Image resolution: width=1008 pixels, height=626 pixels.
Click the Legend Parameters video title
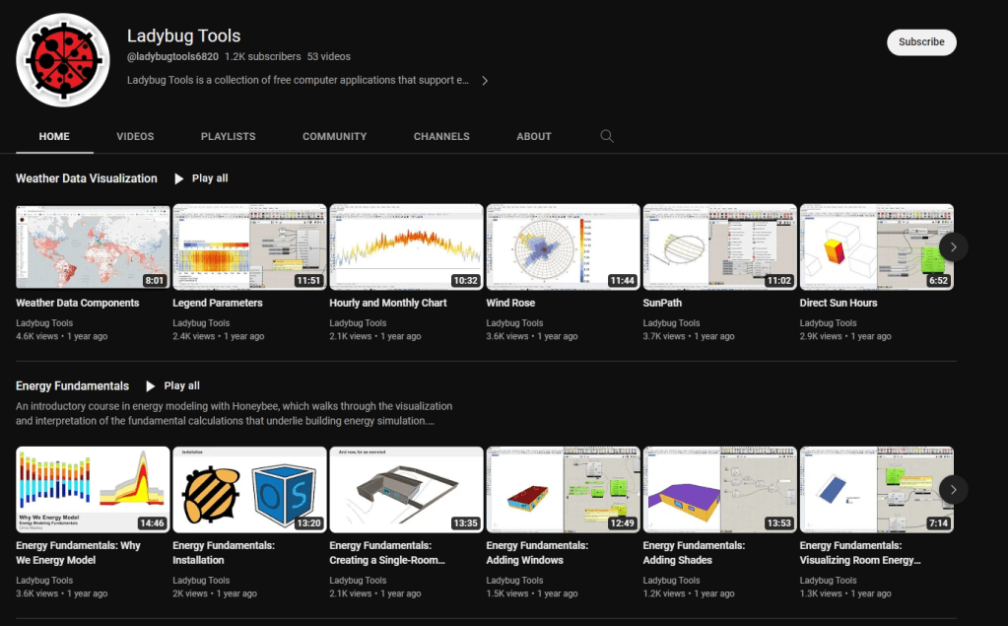218,303
